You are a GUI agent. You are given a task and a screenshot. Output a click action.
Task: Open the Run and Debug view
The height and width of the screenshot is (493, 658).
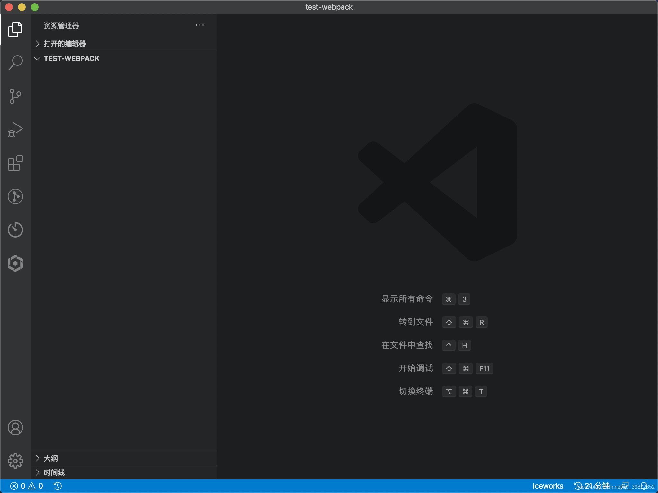pos(15,130)
